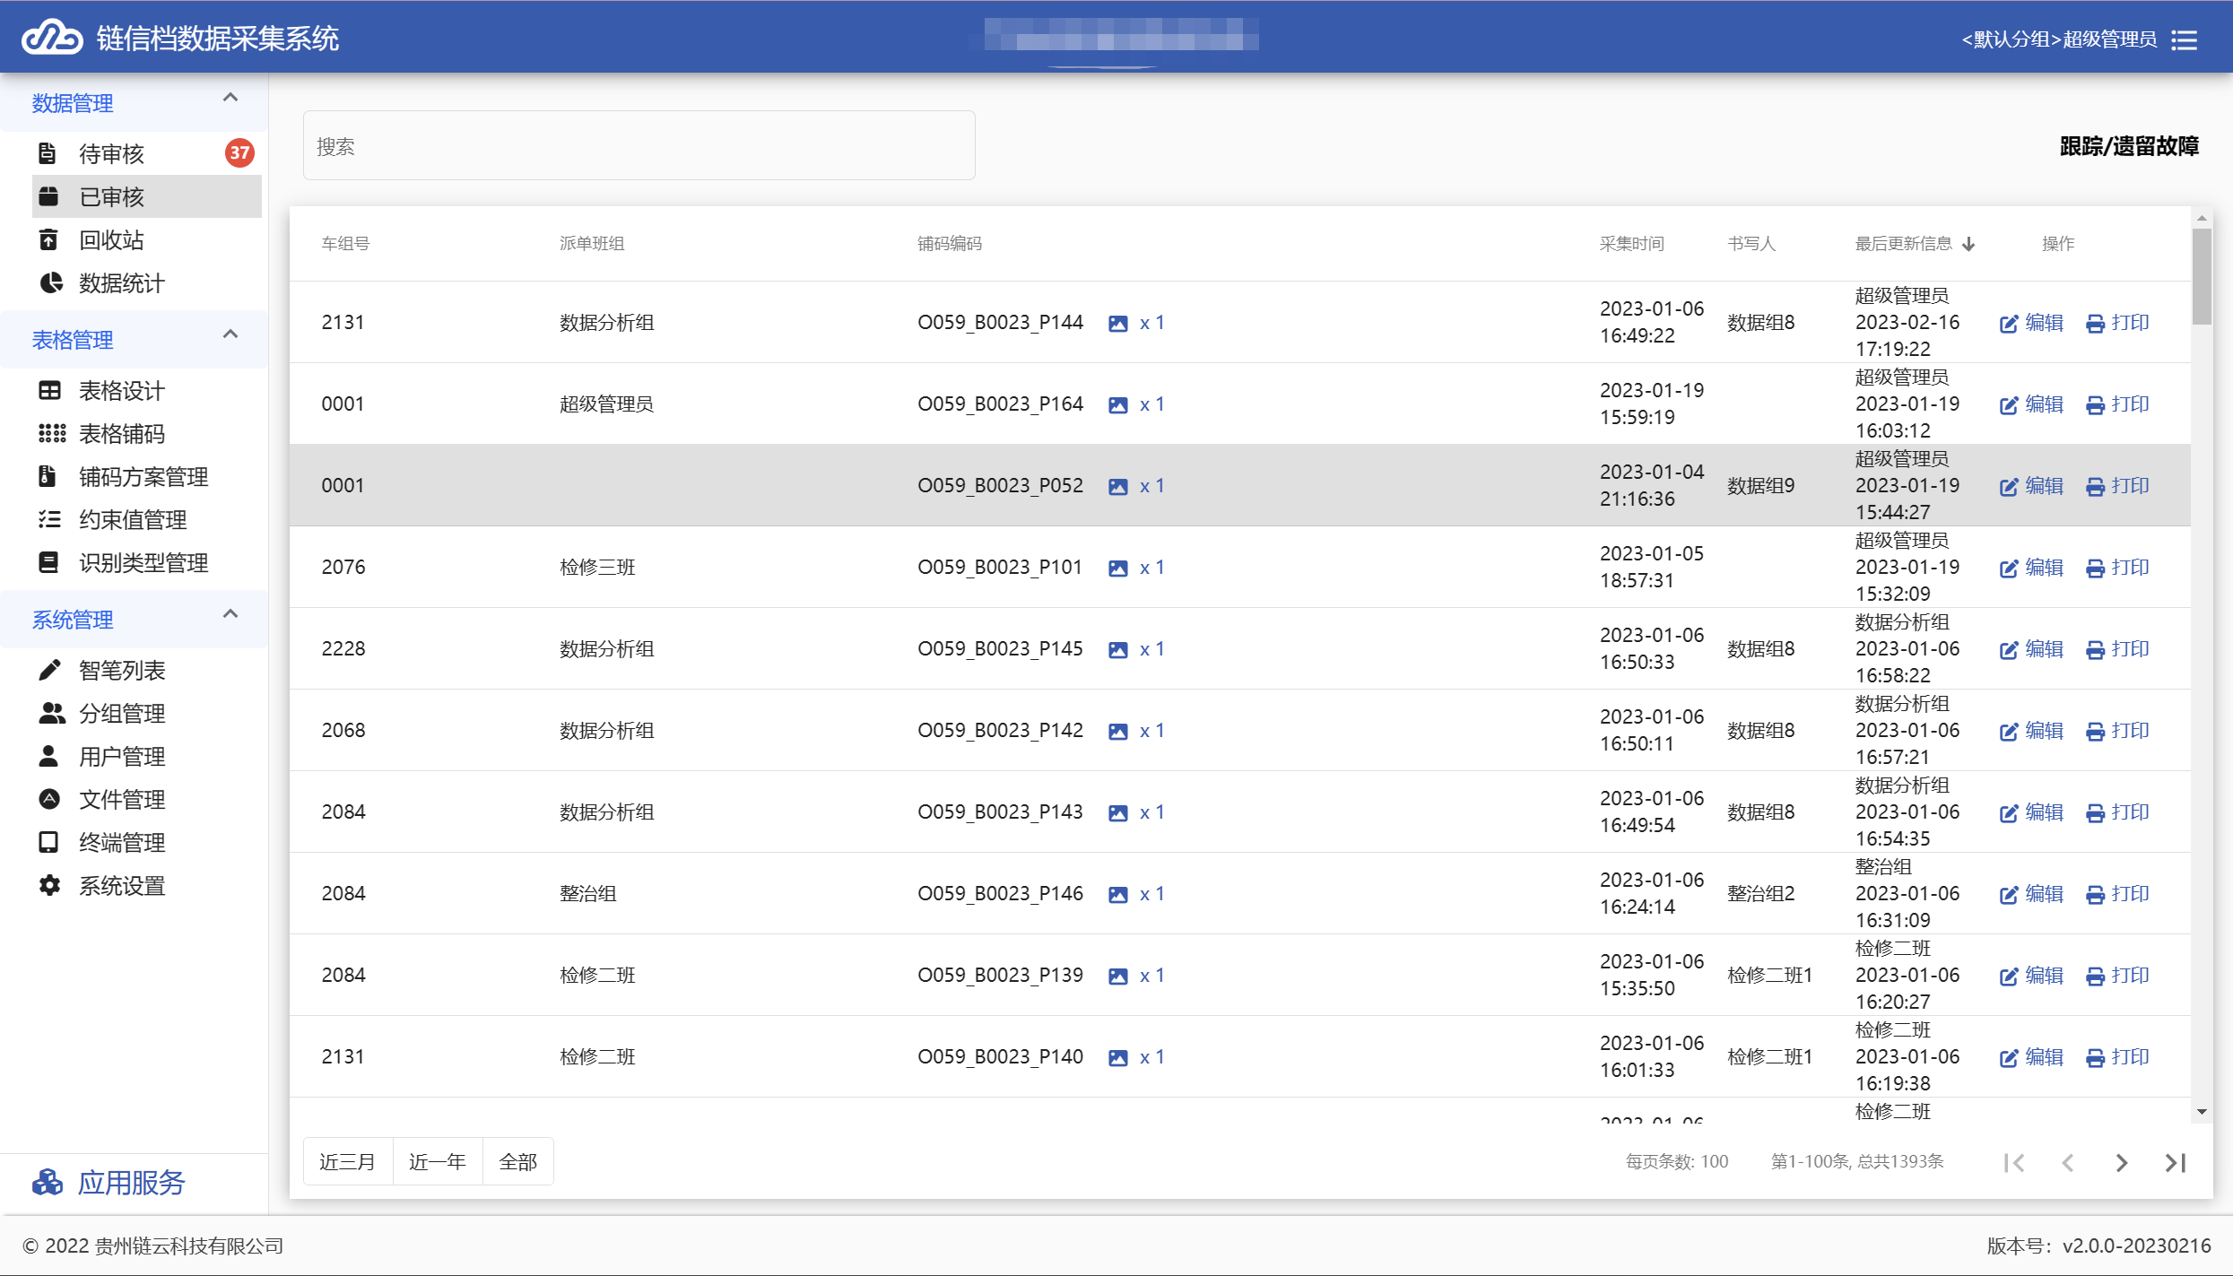The height and width of the screenshot is (1276, 2233).
Task: Click the 系统设置 gear icon
Action: [x=49, y=886]
